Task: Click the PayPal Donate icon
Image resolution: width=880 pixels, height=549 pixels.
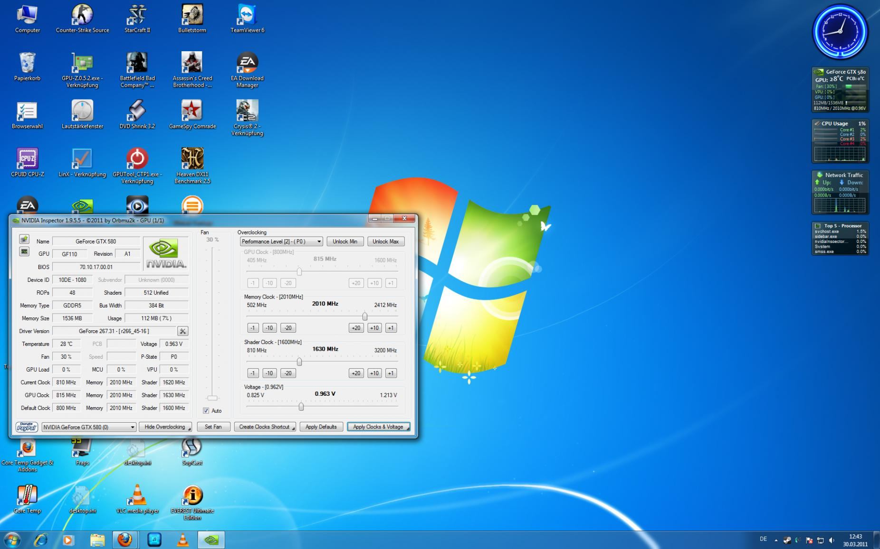Action: pos(27,427)
